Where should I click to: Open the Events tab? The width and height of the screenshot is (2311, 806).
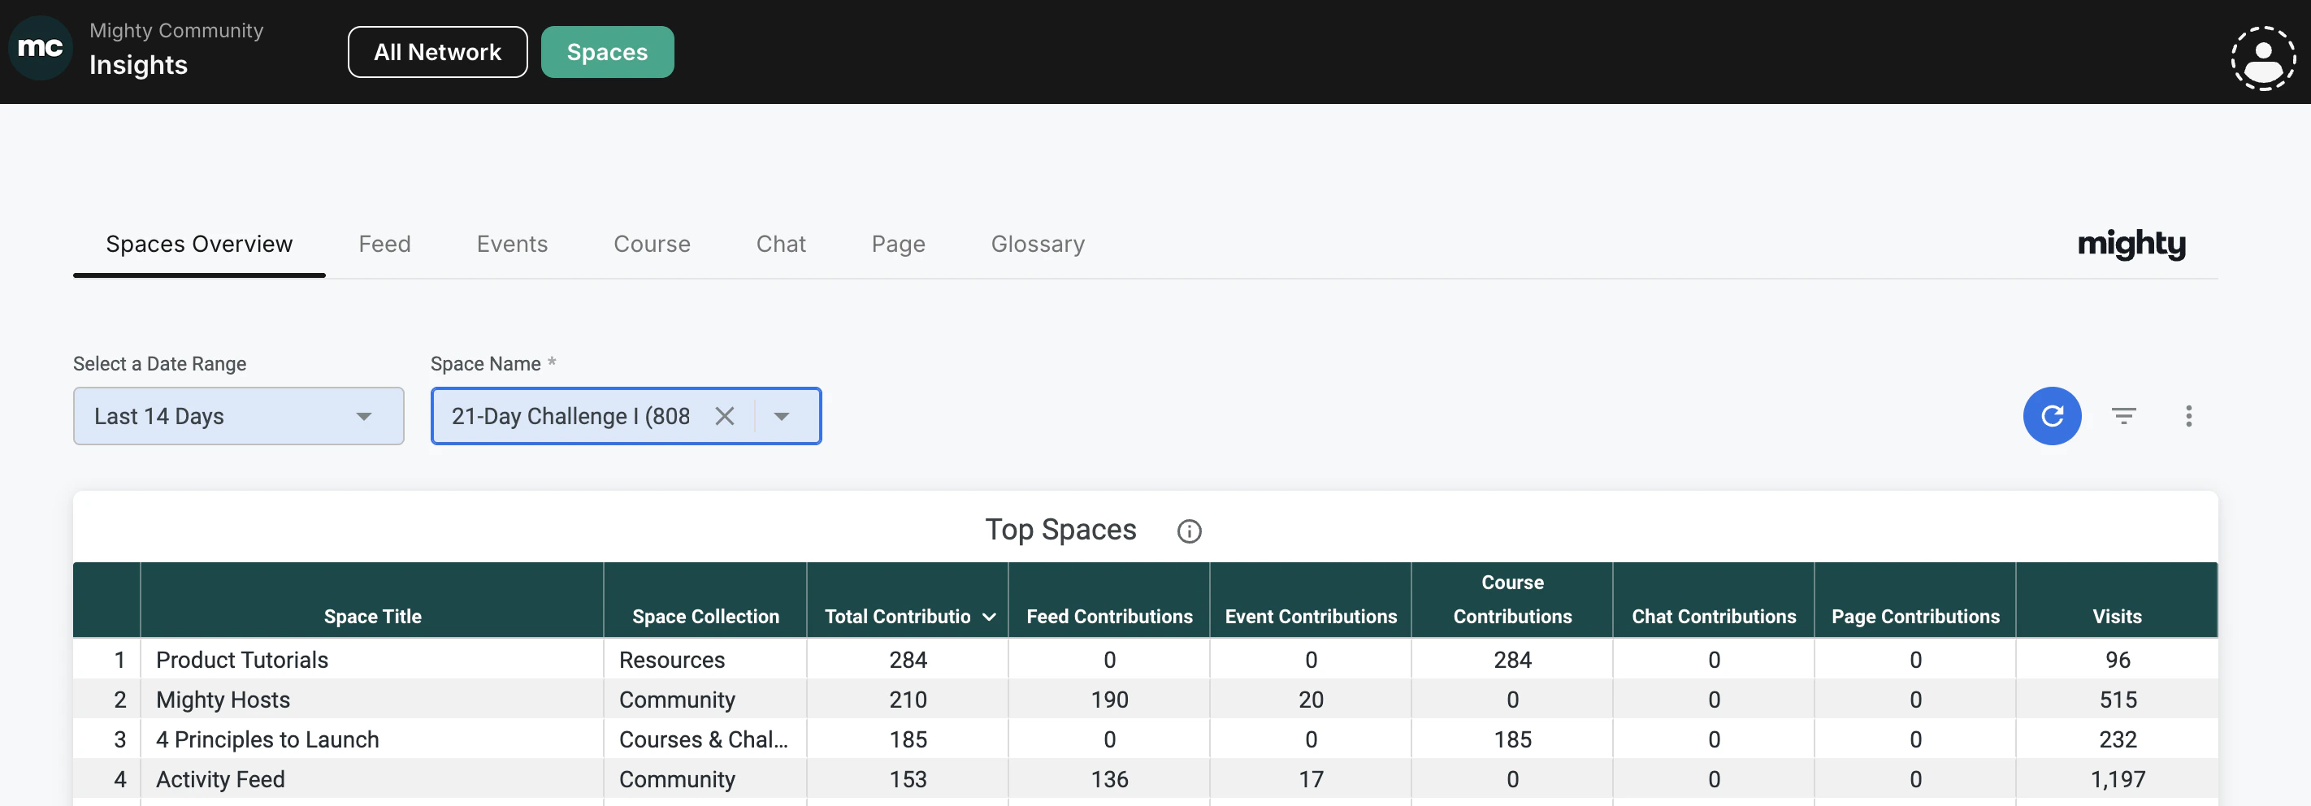(512, 244)
